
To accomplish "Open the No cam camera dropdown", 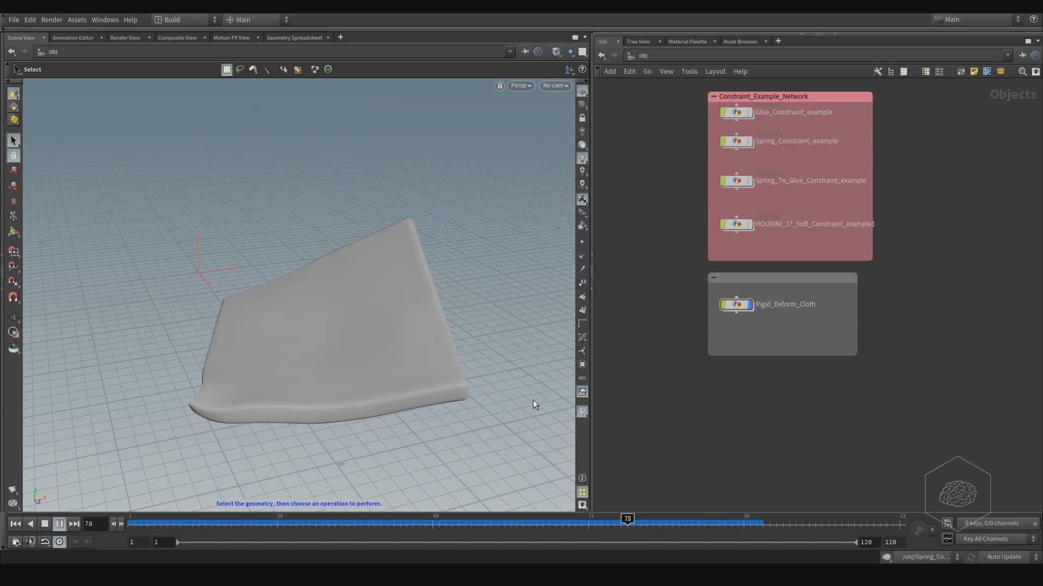I will (555, 86).
